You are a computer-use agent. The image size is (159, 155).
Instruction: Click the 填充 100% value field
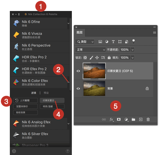[x=125, y=58]
